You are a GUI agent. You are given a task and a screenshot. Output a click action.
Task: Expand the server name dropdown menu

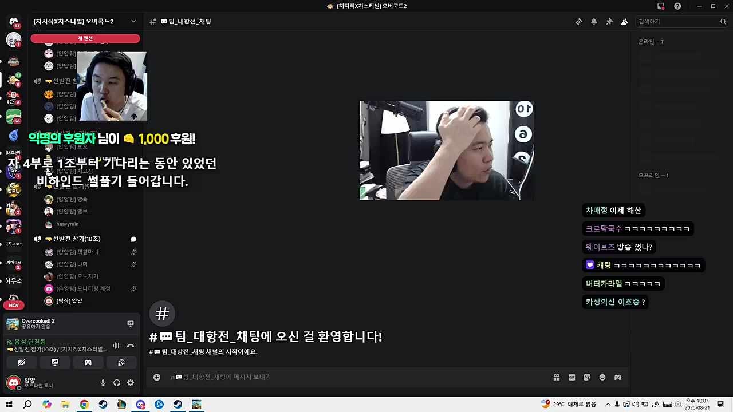(x=133, y=21)
